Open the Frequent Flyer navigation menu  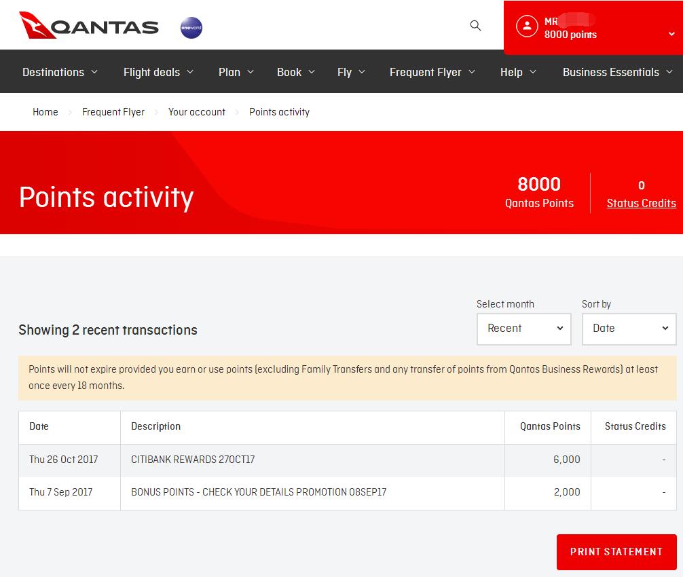point(432,72)
